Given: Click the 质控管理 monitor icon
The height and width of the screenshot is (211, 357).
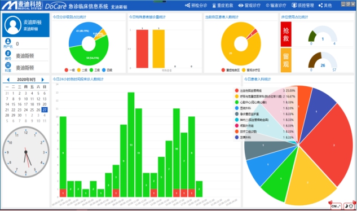Looking at the screenshot, I should click(x=294, y=5).
